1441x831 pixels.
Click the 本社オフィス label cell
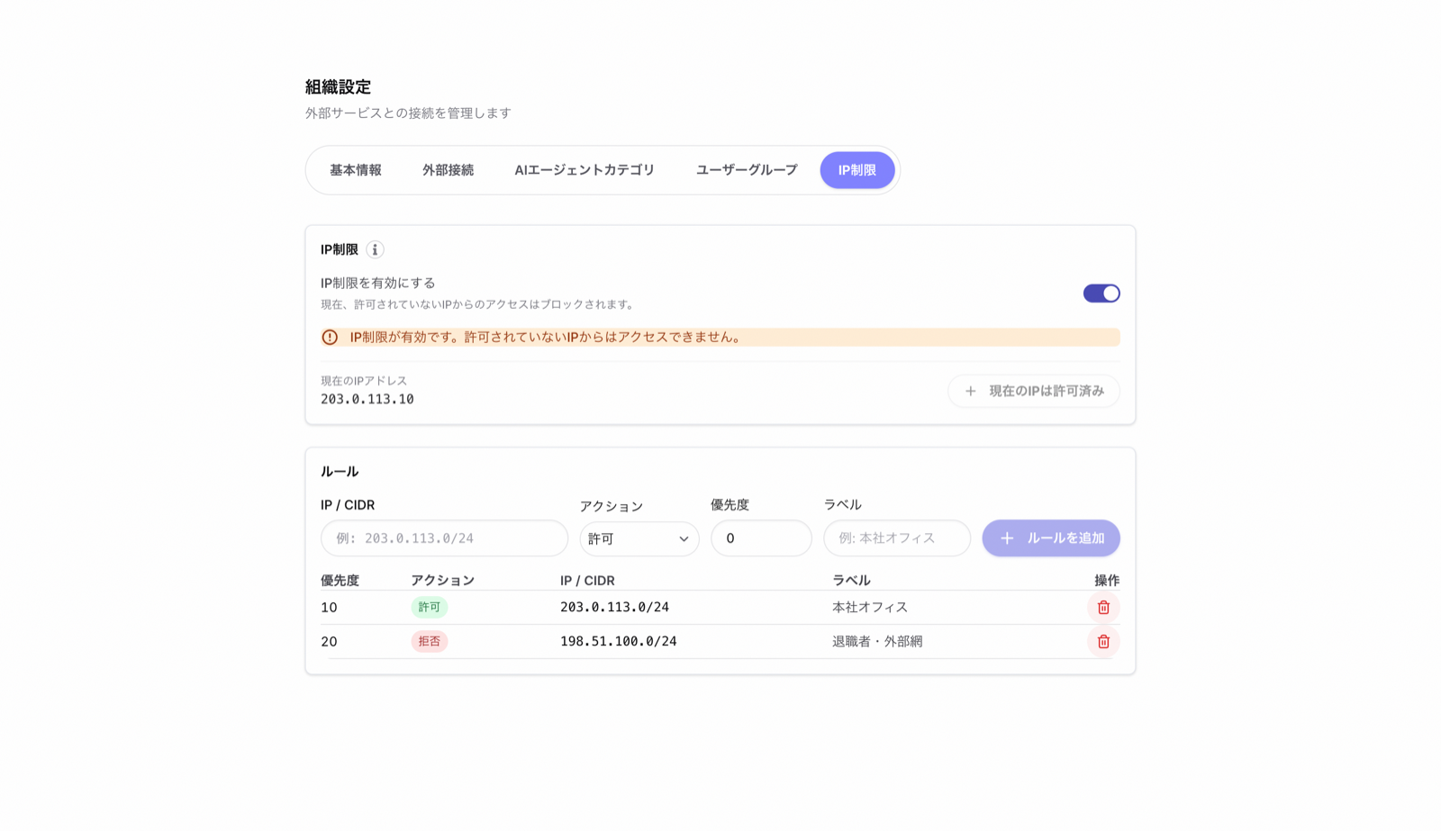(x=870, y=607)
